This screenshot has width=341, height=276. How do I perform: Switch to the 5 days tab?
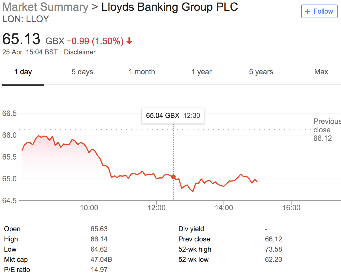[82, 72]
